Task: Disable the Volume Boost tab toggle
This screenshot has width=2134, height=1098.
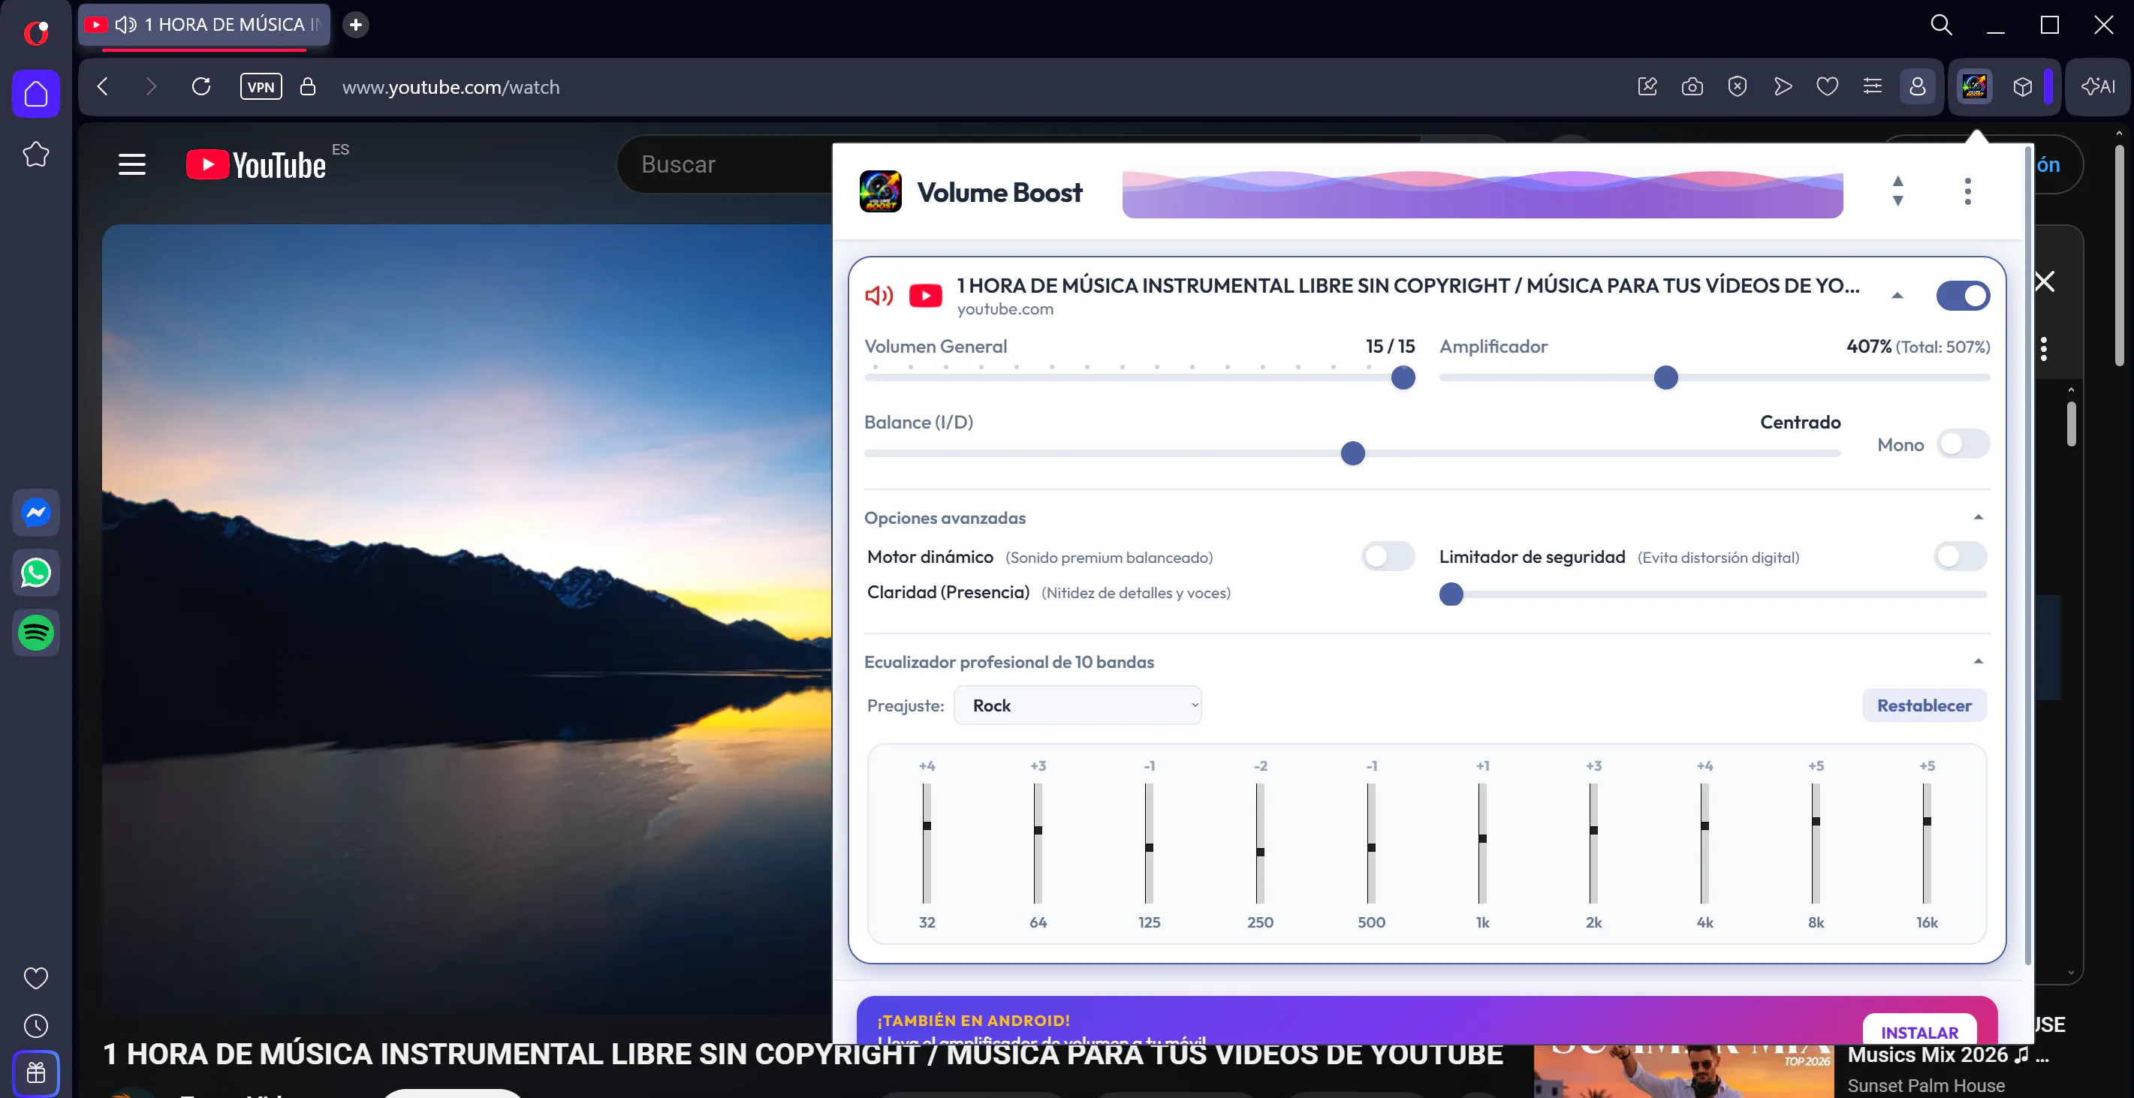Action: tap(1964, 296)
